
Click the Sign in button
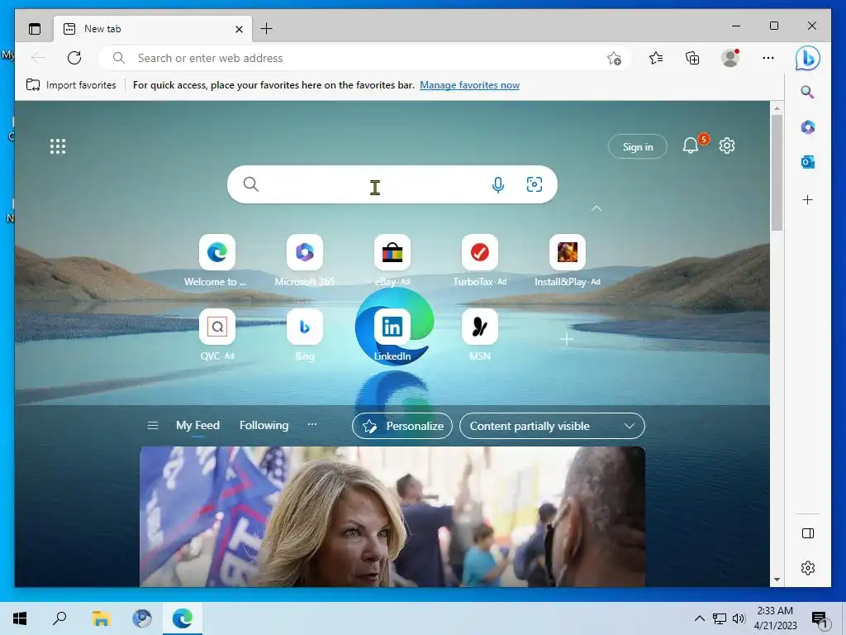pyautogui.click(x=638, y=146)
